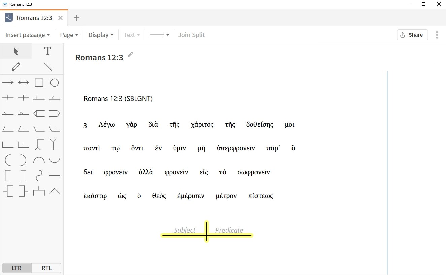Click the Share button
This screenshot has width=446, height=275.
pyautogui.click(x=412, y=35)
